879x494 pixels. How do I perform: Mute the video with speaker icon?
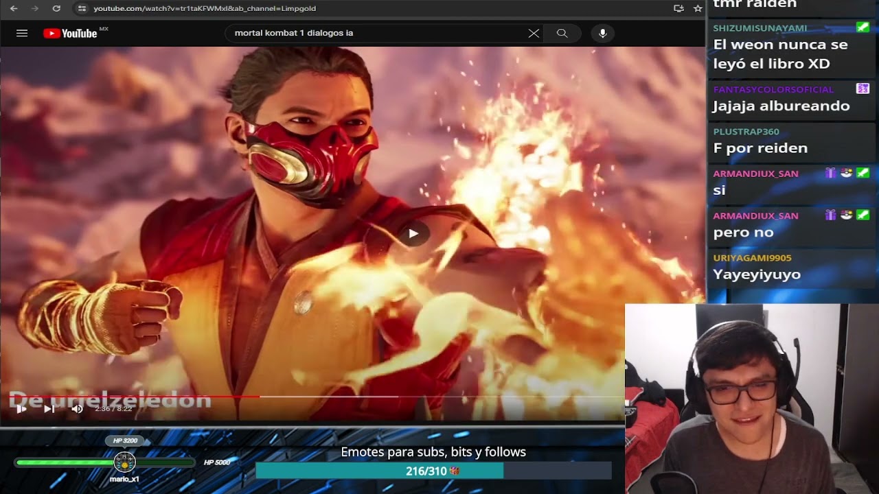point(77,409)
